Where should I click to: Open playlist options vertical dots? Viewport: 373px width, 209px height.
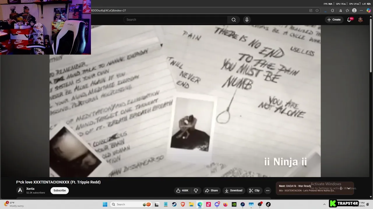pyautogui.click(x=341, y=188)
